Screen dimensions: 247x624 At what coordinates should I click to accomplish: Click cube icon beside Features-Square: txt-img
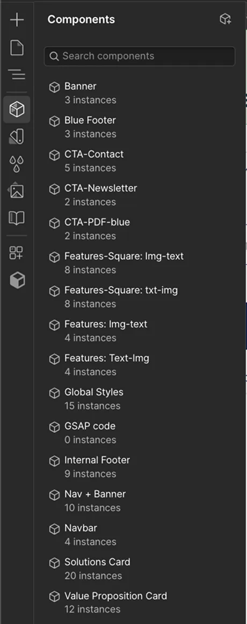click(54, 292)
